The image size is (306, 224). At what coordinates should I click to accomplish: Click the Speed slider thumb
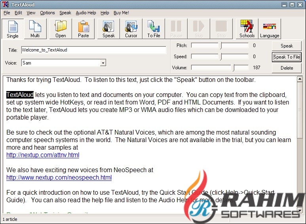coord(221,57)
